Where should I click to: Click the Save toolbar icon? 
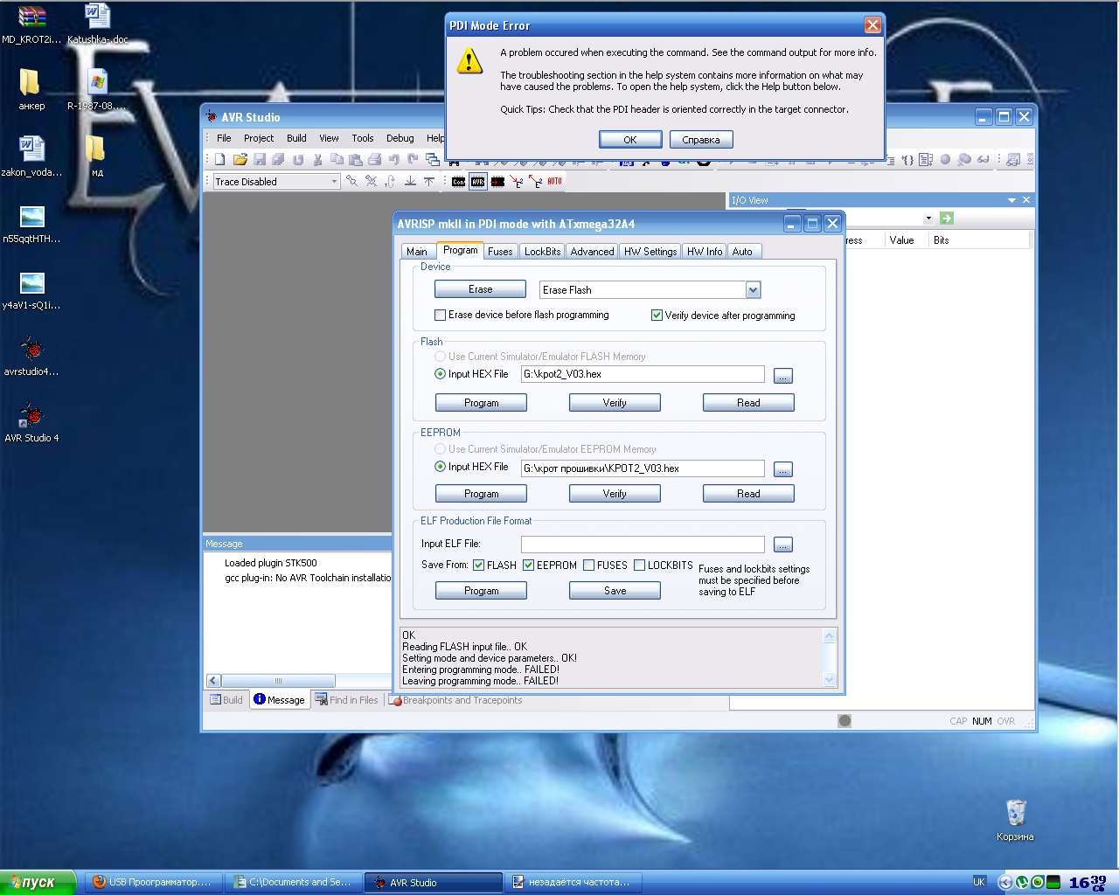pos(260,159)
